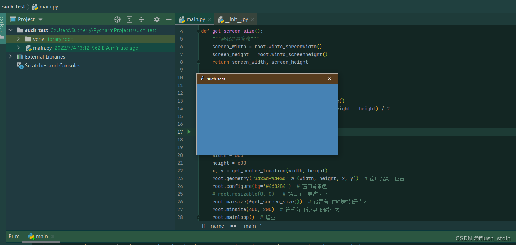
Task: Expand External Libraries node
Action: [11, 57]
